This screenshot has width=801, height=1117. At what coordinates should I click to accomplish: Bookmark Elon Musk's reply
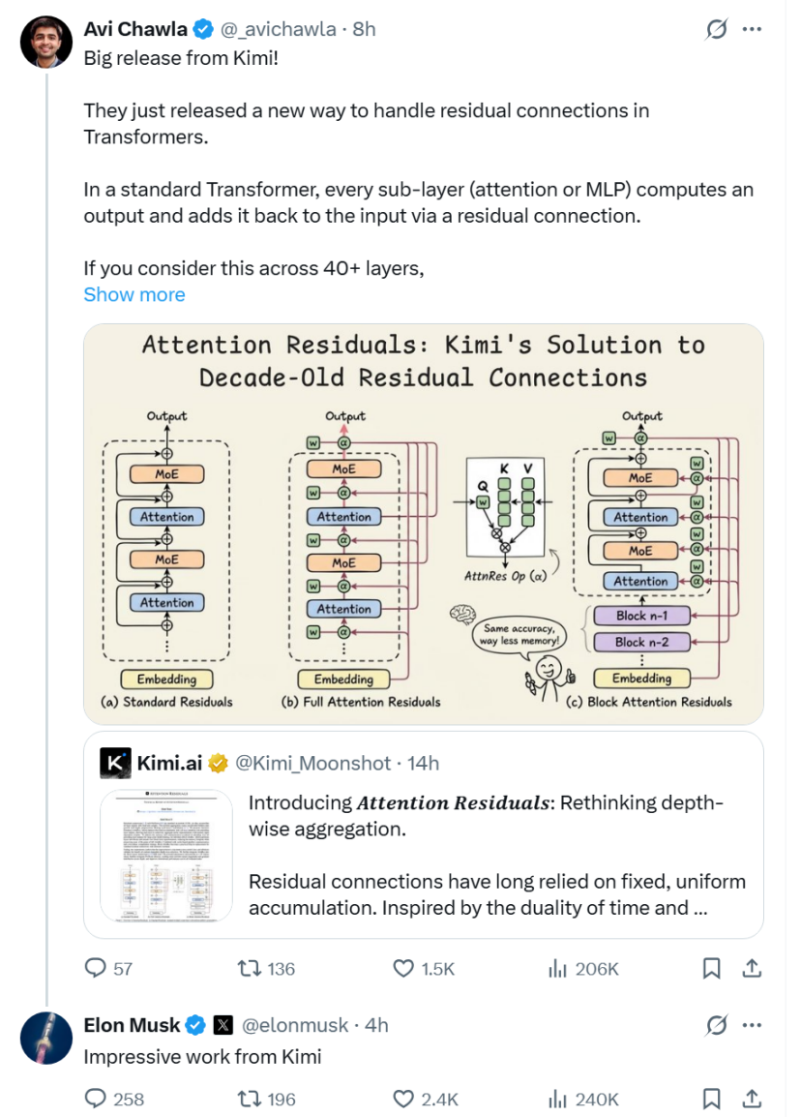pos(711,1099)
